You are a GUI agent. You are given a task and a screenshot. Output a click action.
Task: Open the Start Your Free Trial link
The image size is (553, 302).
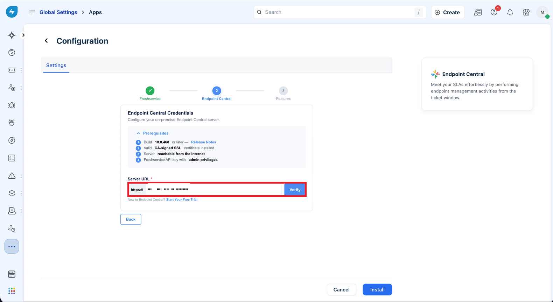tap(182, 200)
